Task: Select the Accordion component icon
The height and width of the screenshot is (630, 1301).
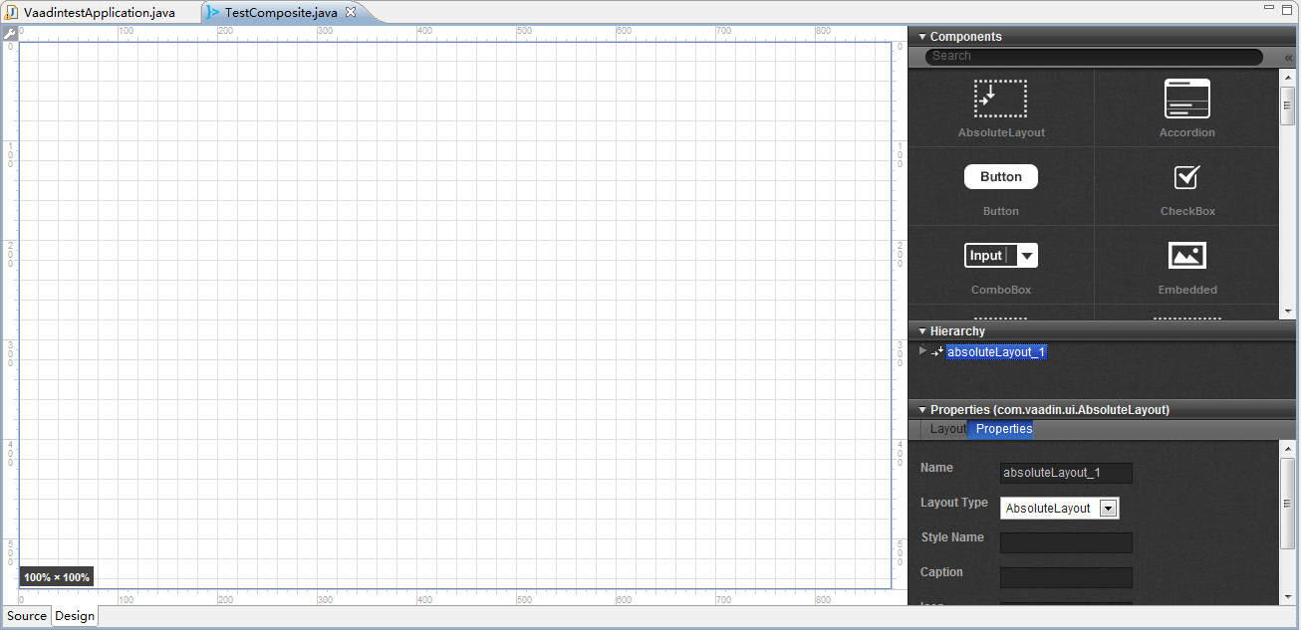Action: pos(1186,99)
